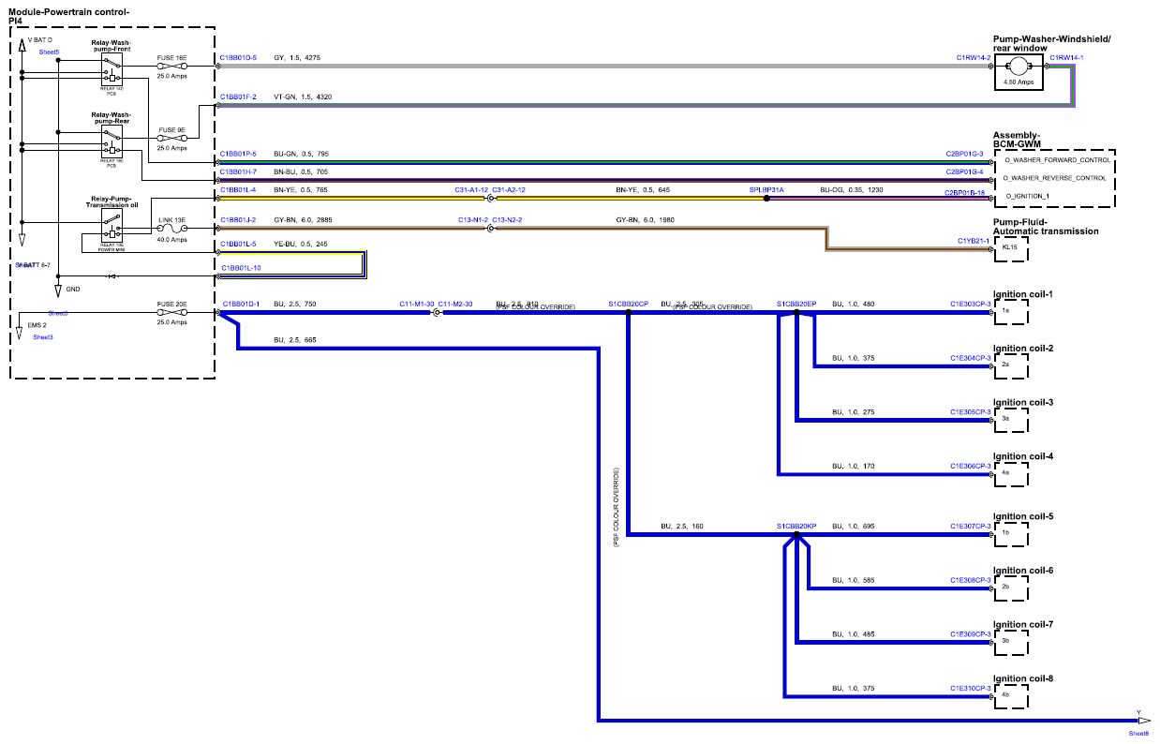The image size is (1160, 744).
Task: Follow the Sheet8 reference link
Action: coord(1138,734)
